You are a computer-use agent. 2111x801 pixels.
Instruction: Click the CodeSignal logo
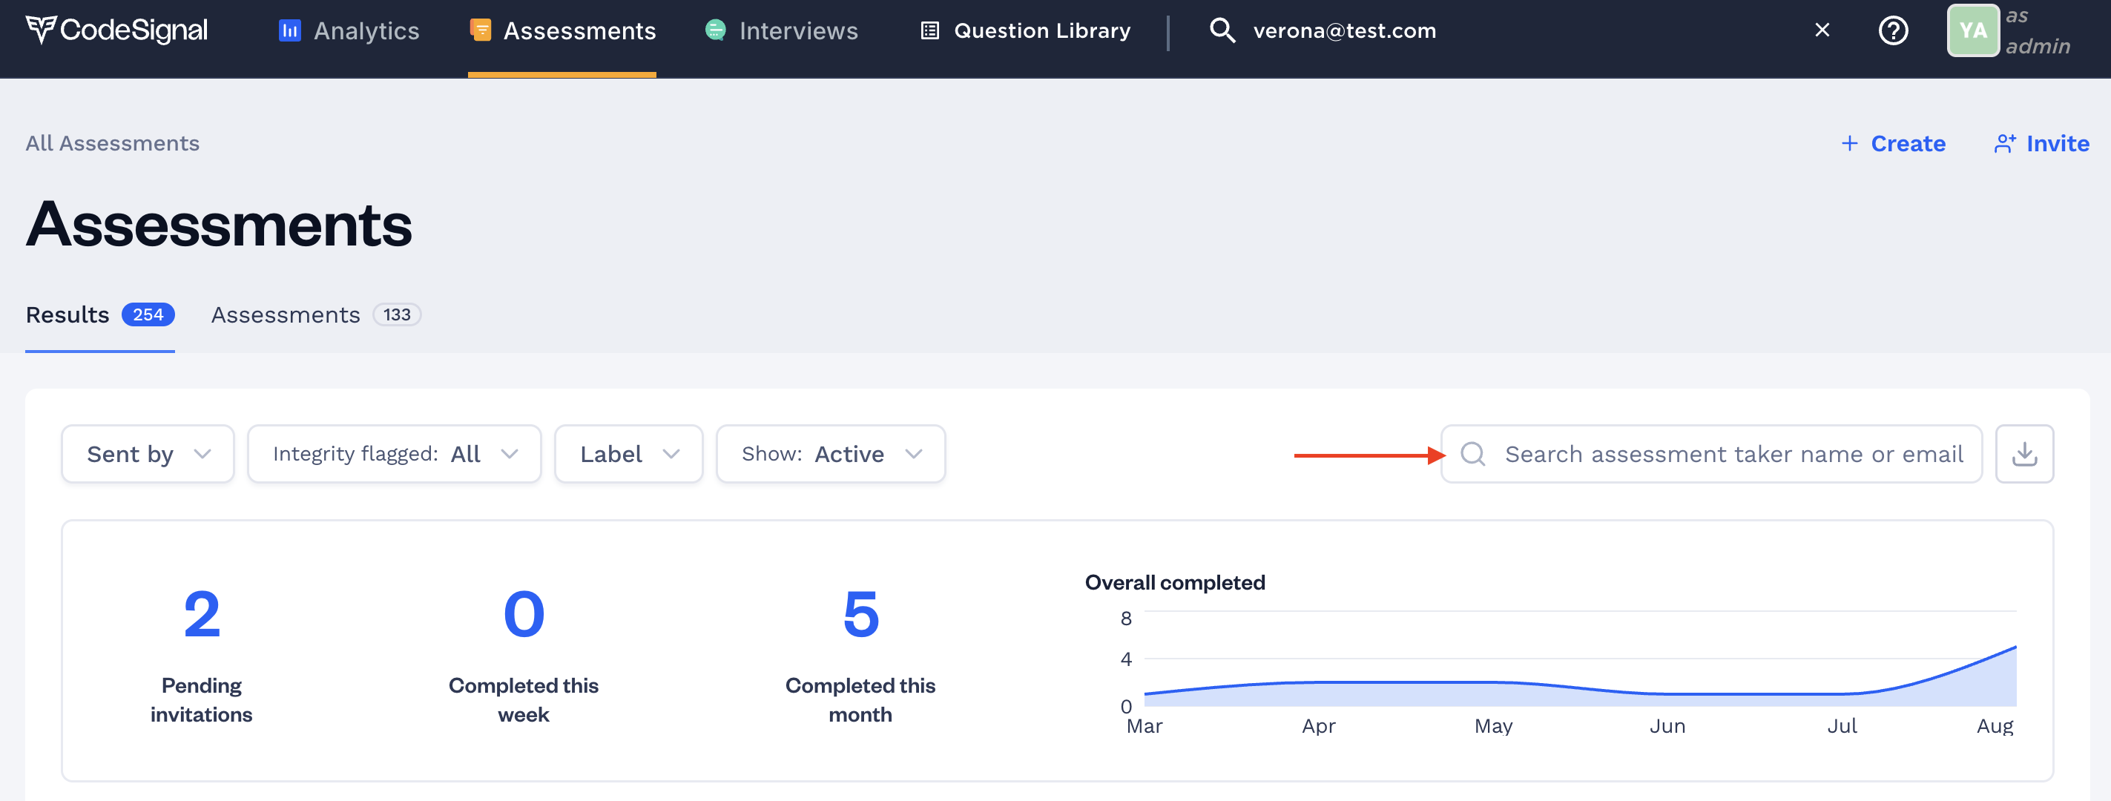(116, 30)
